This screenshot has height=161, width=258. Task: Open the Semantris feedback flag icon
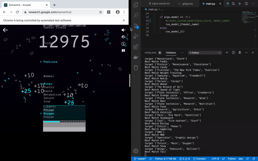coord(123,51)
